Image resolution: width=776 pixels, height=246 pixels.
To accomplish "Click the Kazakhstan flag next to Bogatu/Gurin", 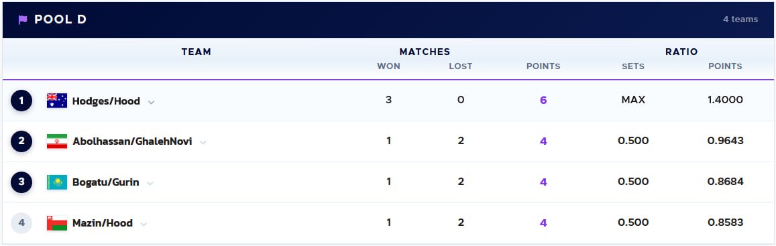I will click(x=57, y=182).
